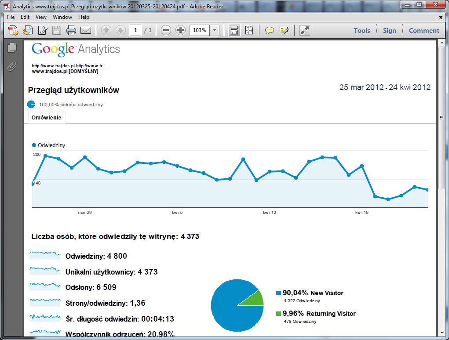Click the text "Odsłony: 6 509"

[x=91, y=287]
